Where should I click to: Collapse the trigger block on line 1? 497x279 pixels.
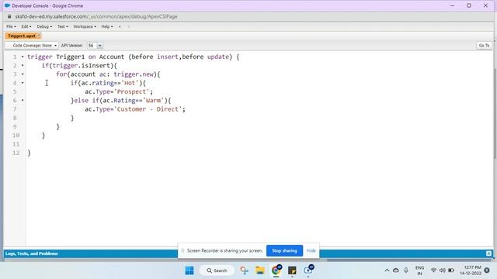(23, 57)
